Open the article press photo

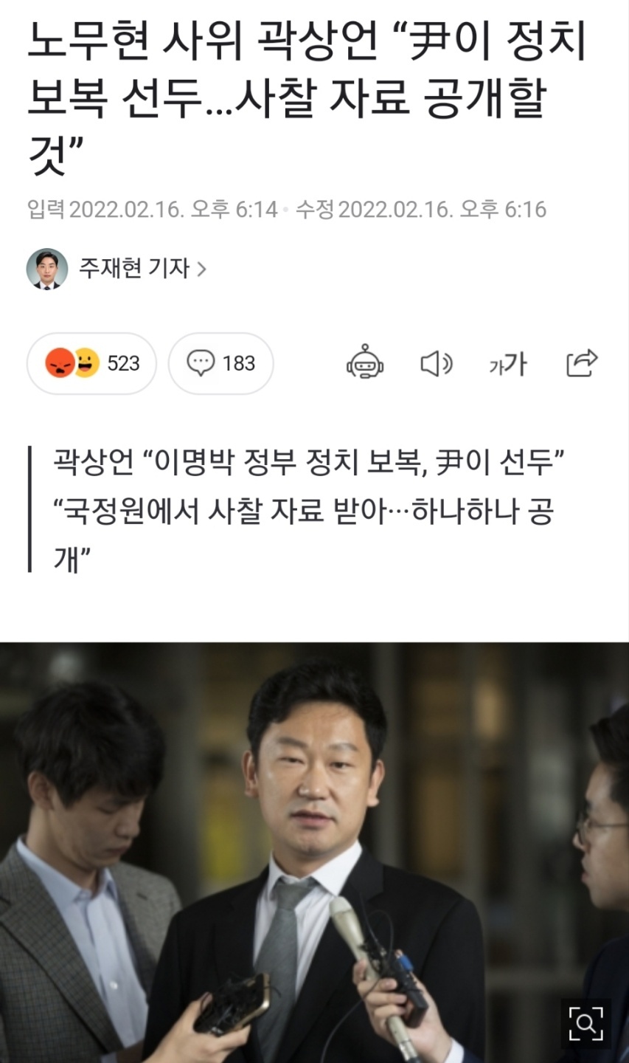tap(314, 853)
